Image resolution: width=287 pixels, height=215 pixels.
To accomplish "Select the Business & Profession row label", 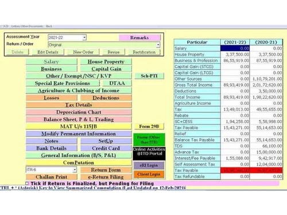I will (197, 61).
